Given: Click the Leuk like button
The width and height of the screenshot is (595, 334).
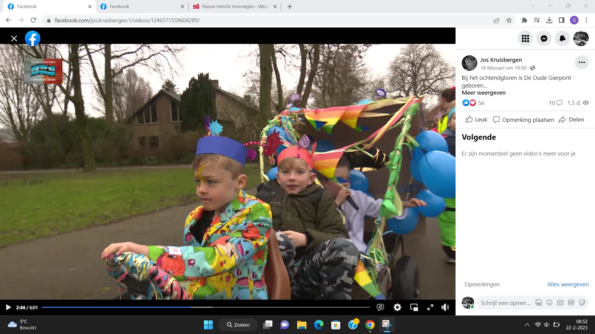Looking at the screenshot, I should point(476,120).
